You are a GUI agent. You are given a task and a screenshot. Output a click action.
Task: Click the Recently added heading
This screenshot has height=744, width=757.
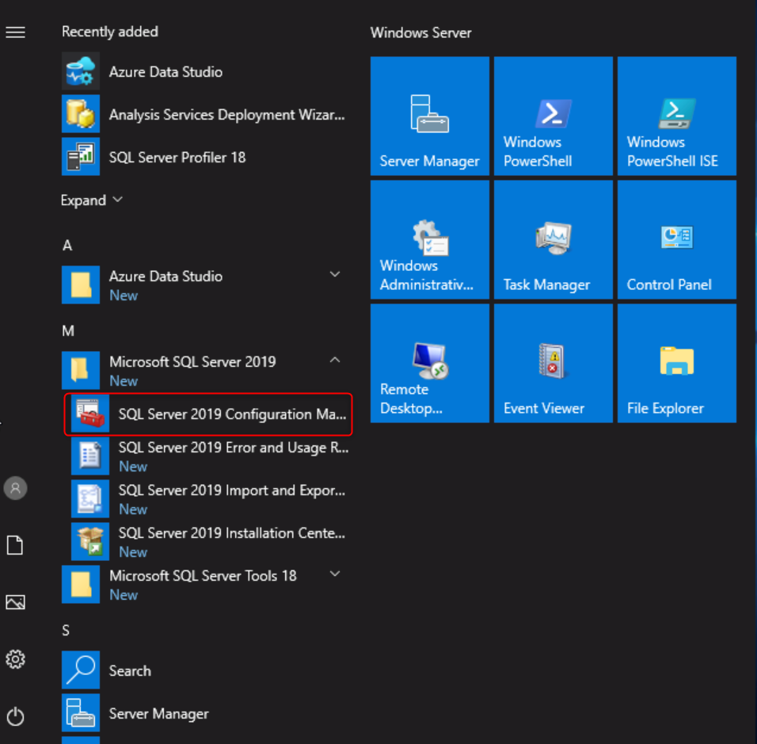click(x=109, y=32)
